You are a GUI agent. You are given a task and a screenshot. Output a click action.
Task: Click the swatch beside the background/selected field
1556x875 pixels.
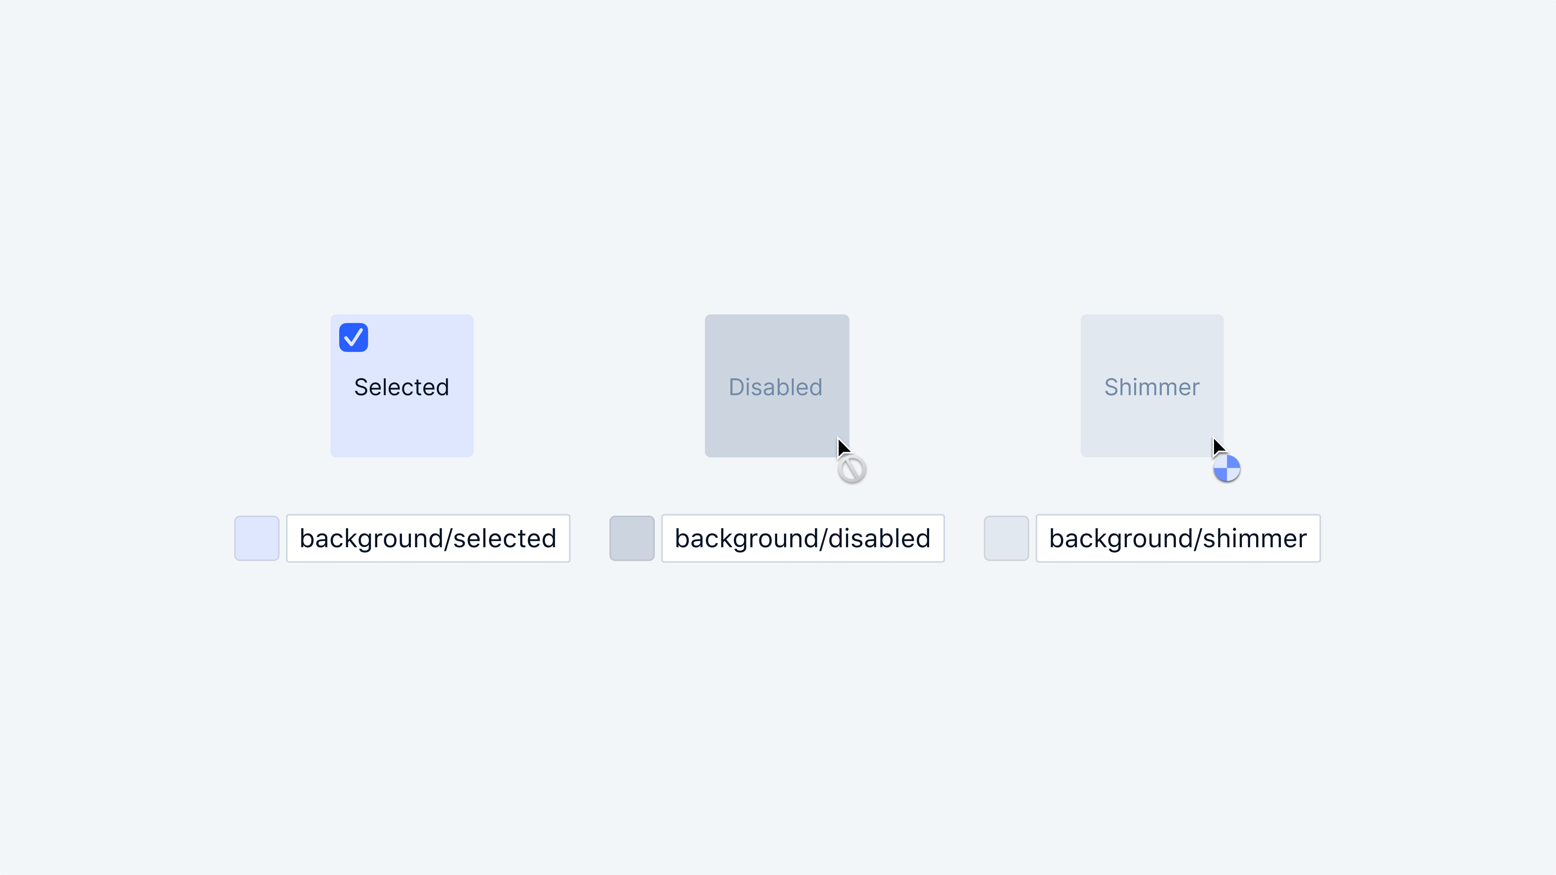point(256,538)
